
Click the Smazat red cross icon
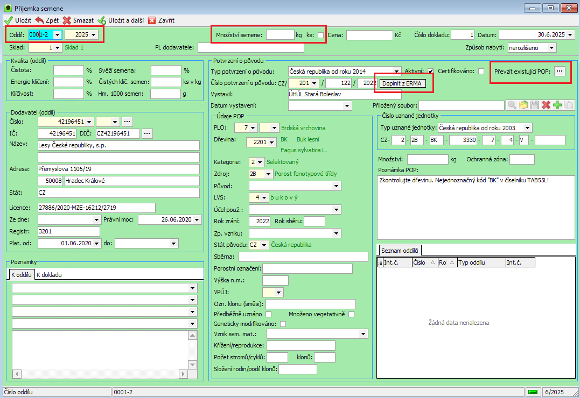click(67, 20)
